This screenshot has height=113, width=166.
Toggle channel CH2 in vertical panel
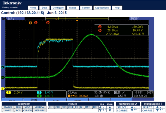(x=58, y=107)
